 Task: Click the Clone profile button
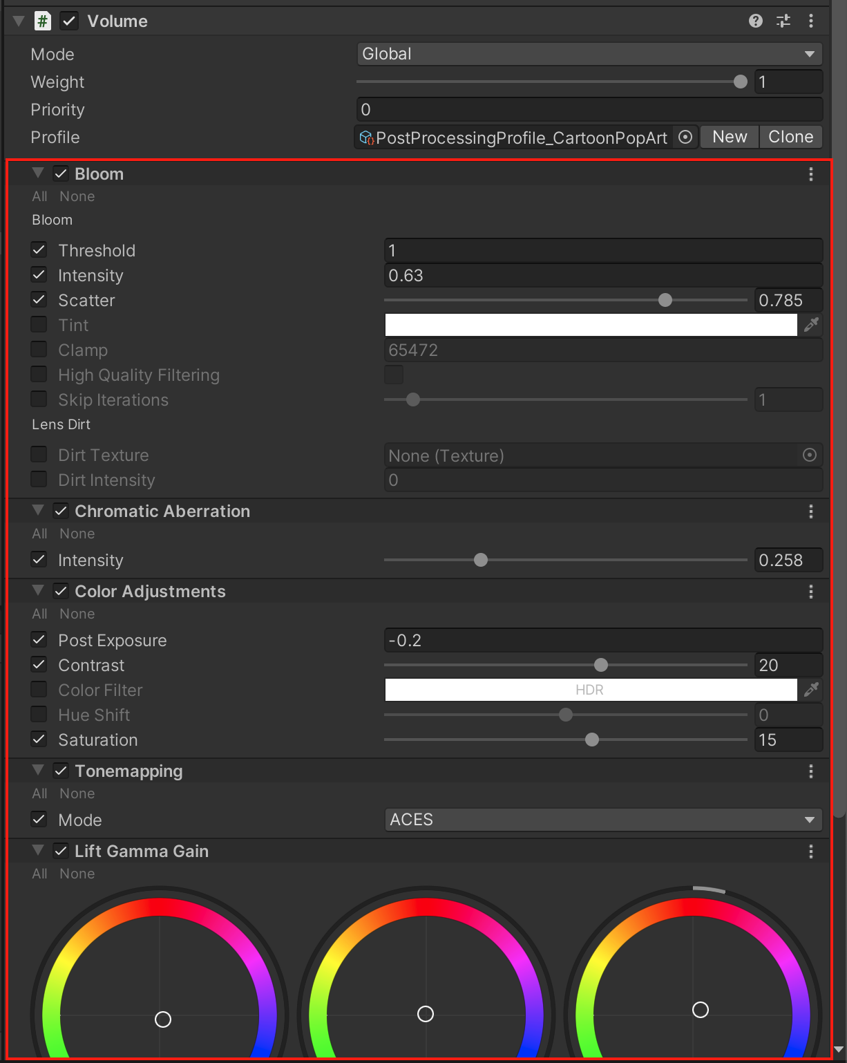tap(790, 137)
